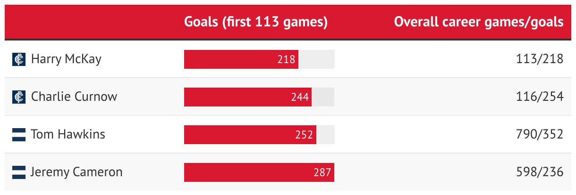Click the Geelong icon beside Jeremy Cameron
Viewport: 576px width, 195px height.
[19, 172]
